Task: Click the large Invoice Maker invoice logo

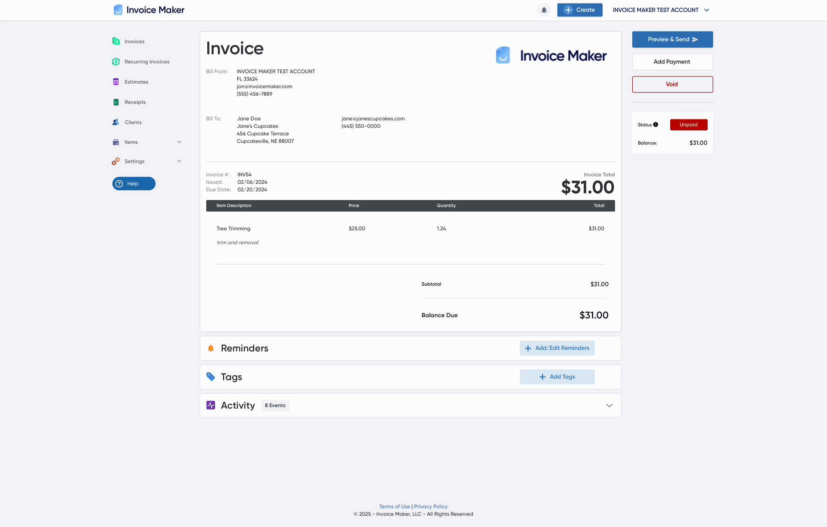Action: [x=551, y=55]
